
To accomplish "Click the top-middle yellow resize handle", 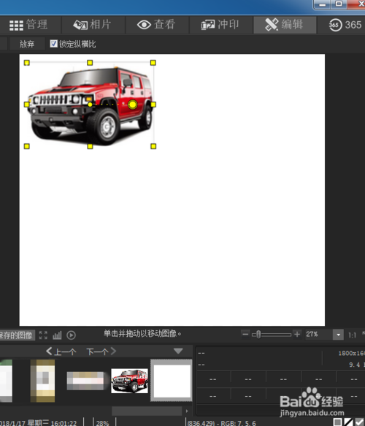I will (90, 63).
